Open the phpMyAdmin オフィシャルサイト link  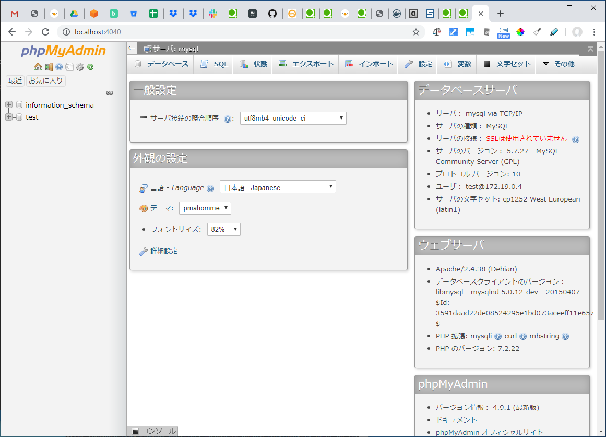(489, 432)
